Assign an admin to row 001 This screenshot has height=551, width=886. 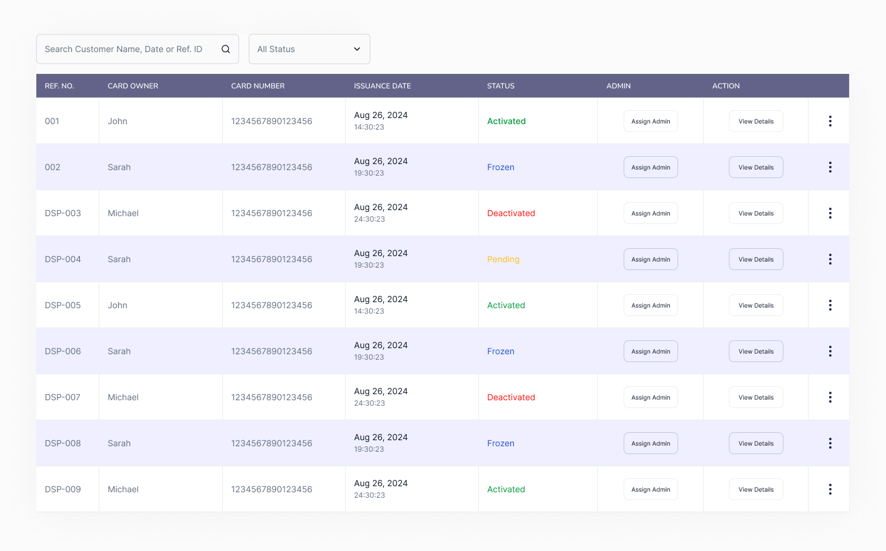coord(651,121)
